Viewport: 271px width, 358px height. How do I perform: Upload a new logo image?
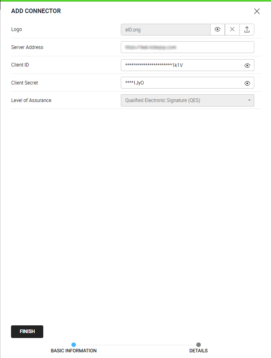247,29
